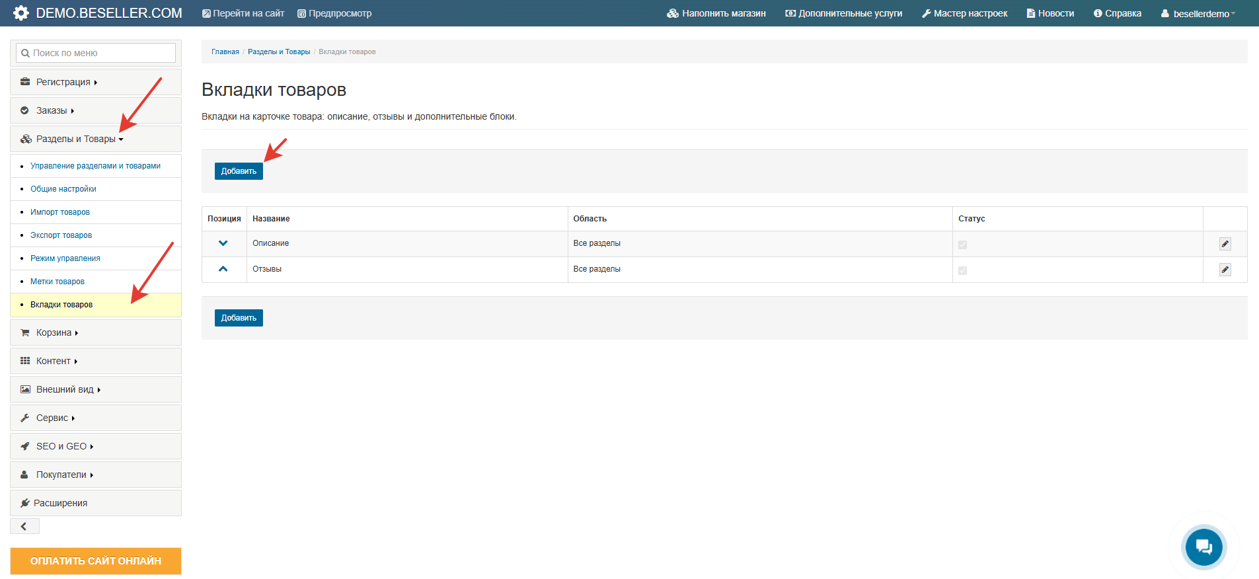The height and width of the screenshot is (579, 1259).
Task: Click the top Добавить button
Action: 239,171
